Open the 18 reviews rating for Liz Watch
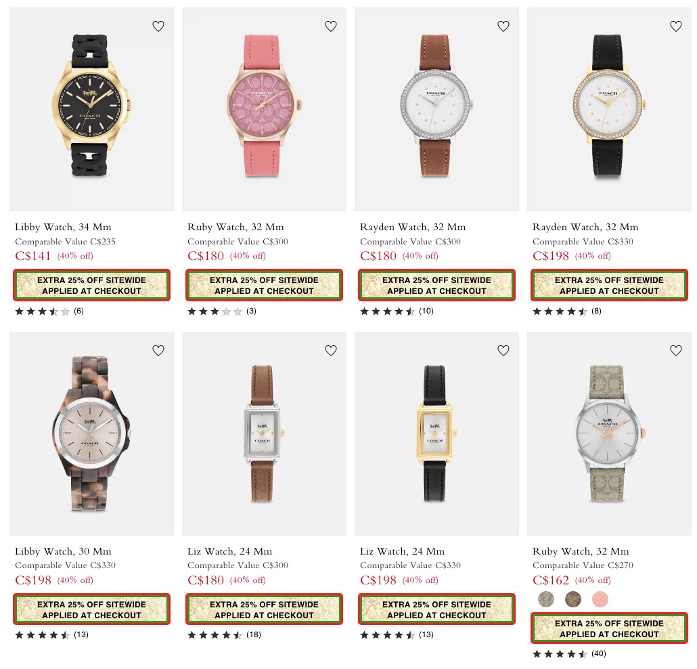 [224, 634]
